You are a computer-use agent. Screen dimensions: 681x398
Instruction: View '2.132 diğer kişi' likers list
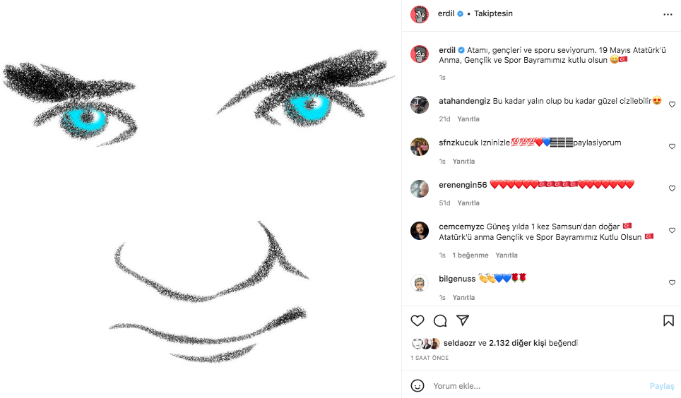pos(517,343)
